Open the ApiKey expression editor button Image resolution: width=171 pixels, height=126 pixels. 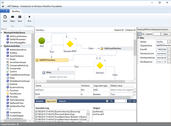pos(169,42)
